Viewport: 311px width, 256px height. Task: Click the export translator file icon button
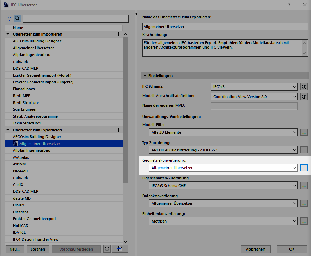120,249
